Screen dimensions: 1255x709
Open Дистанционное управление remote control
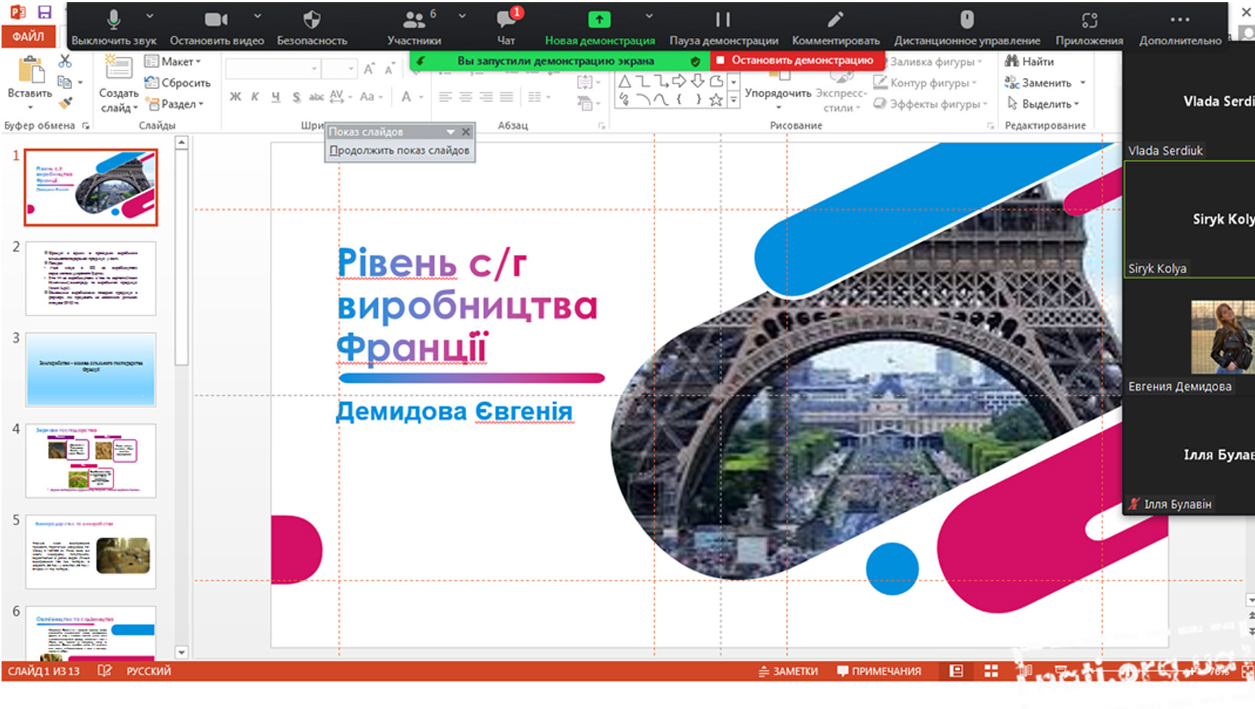[967, 28]
